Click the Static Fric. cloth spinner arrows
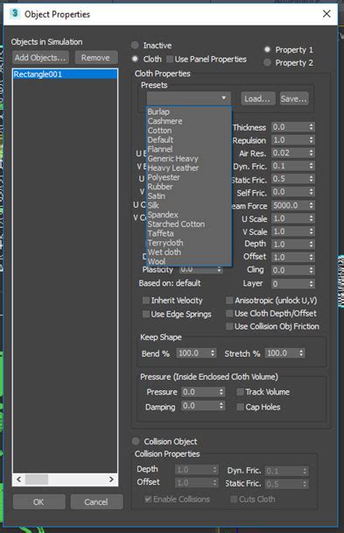 pyautogui.click(x=311, y=179)
